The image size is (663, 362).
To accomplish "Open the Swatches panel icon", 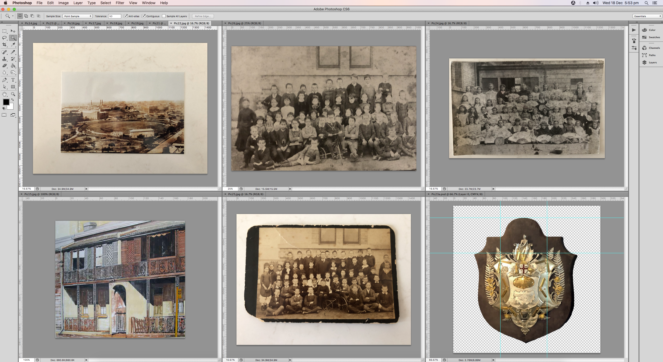I will pos(651,37).
